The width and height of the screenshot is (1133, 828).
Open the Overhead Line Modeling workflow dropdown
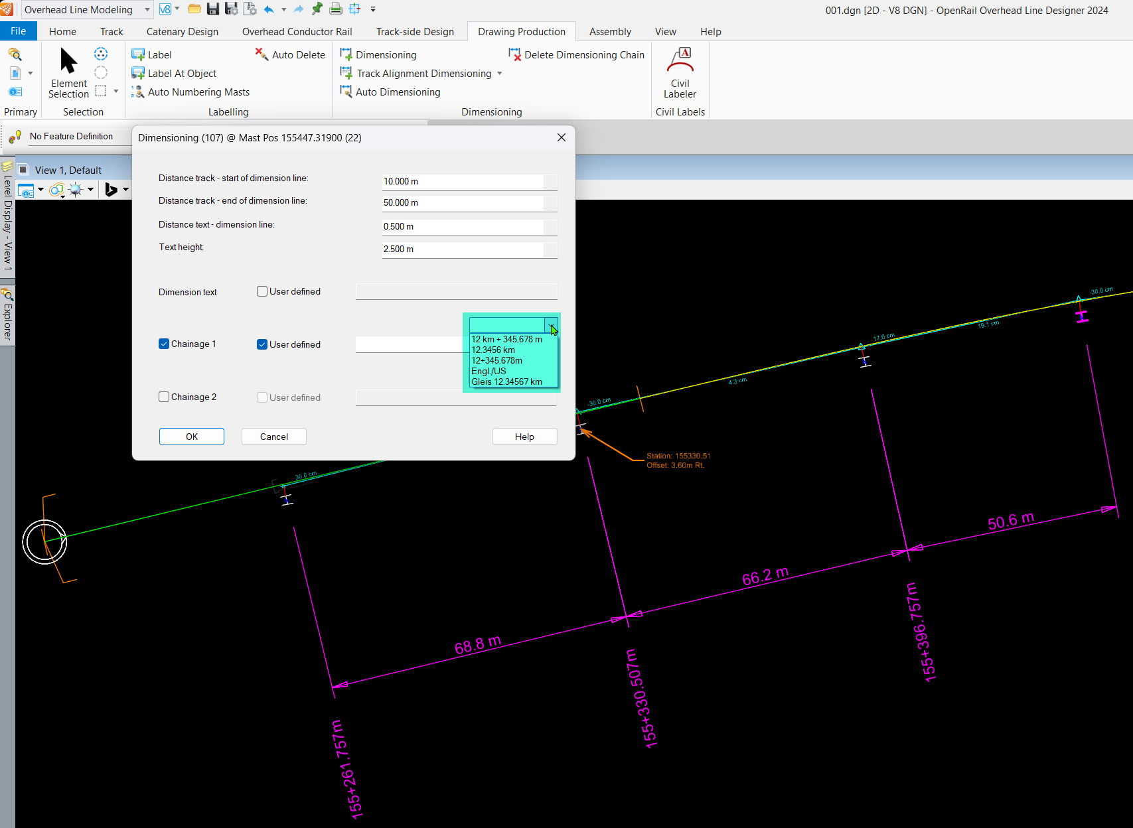point(147,10)
